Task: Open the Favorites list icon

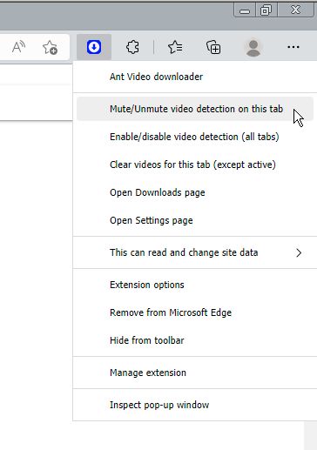Action: (175, 47)
